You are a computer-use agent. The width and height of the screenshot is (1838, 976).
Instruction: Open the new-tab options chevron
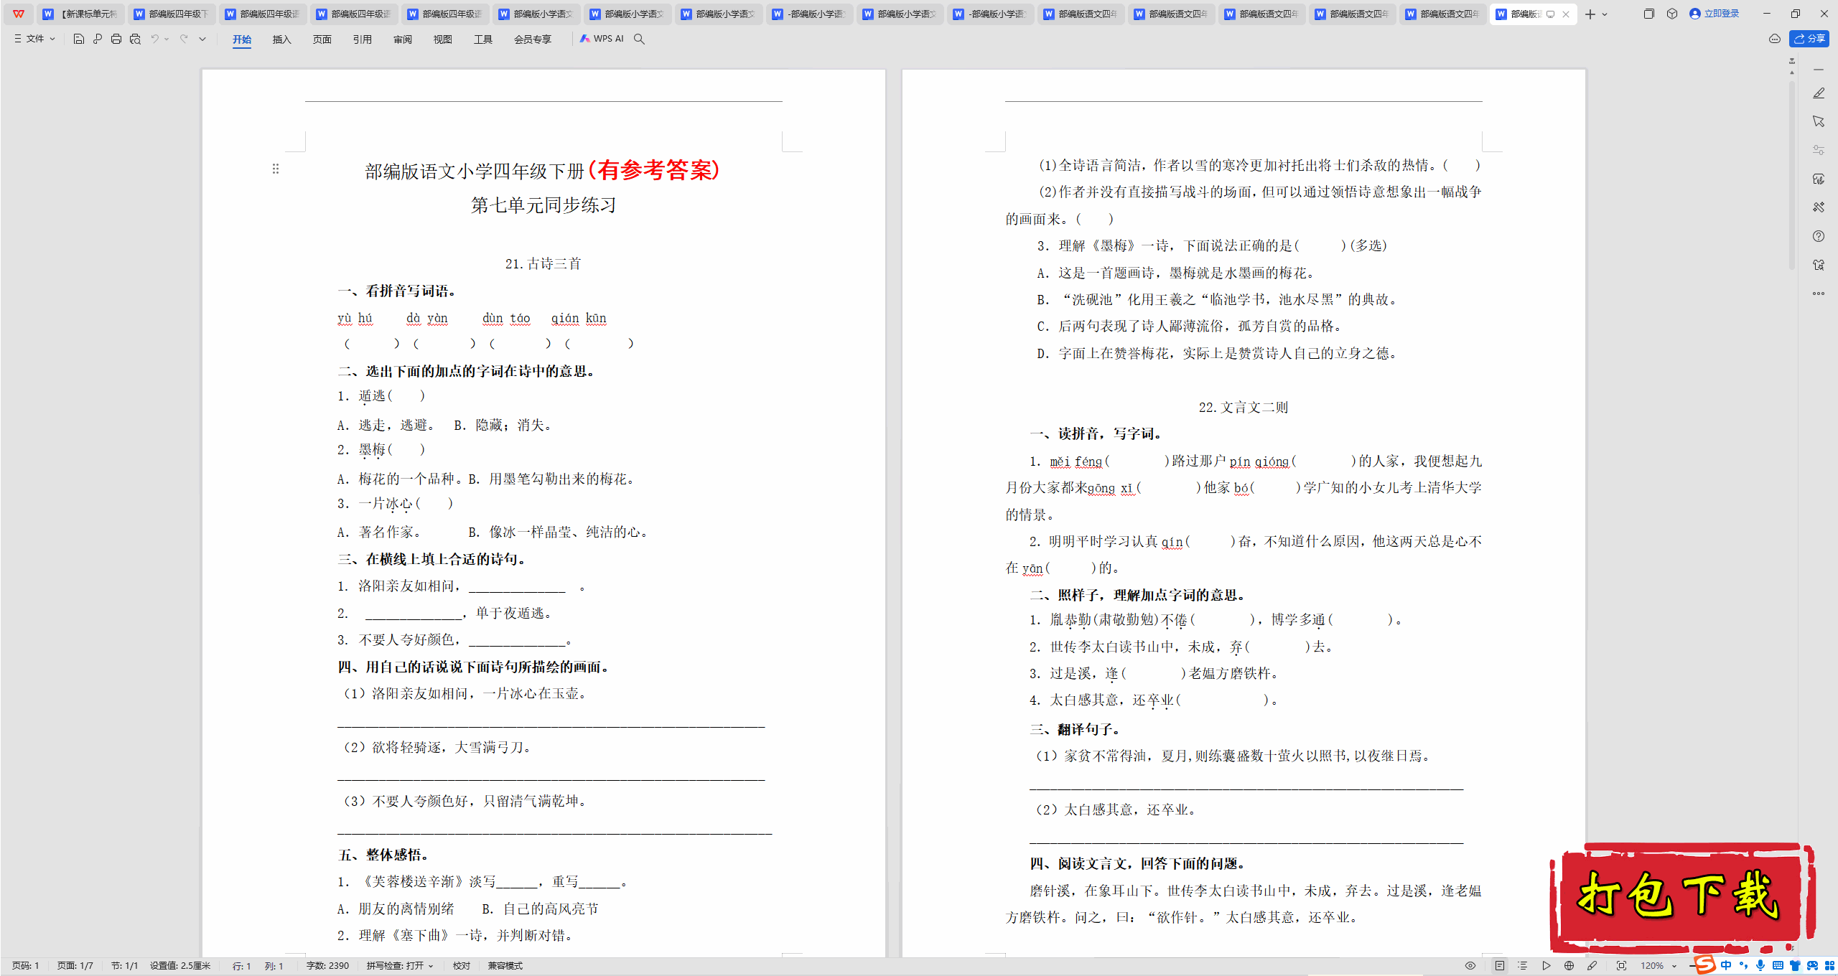1605,14
